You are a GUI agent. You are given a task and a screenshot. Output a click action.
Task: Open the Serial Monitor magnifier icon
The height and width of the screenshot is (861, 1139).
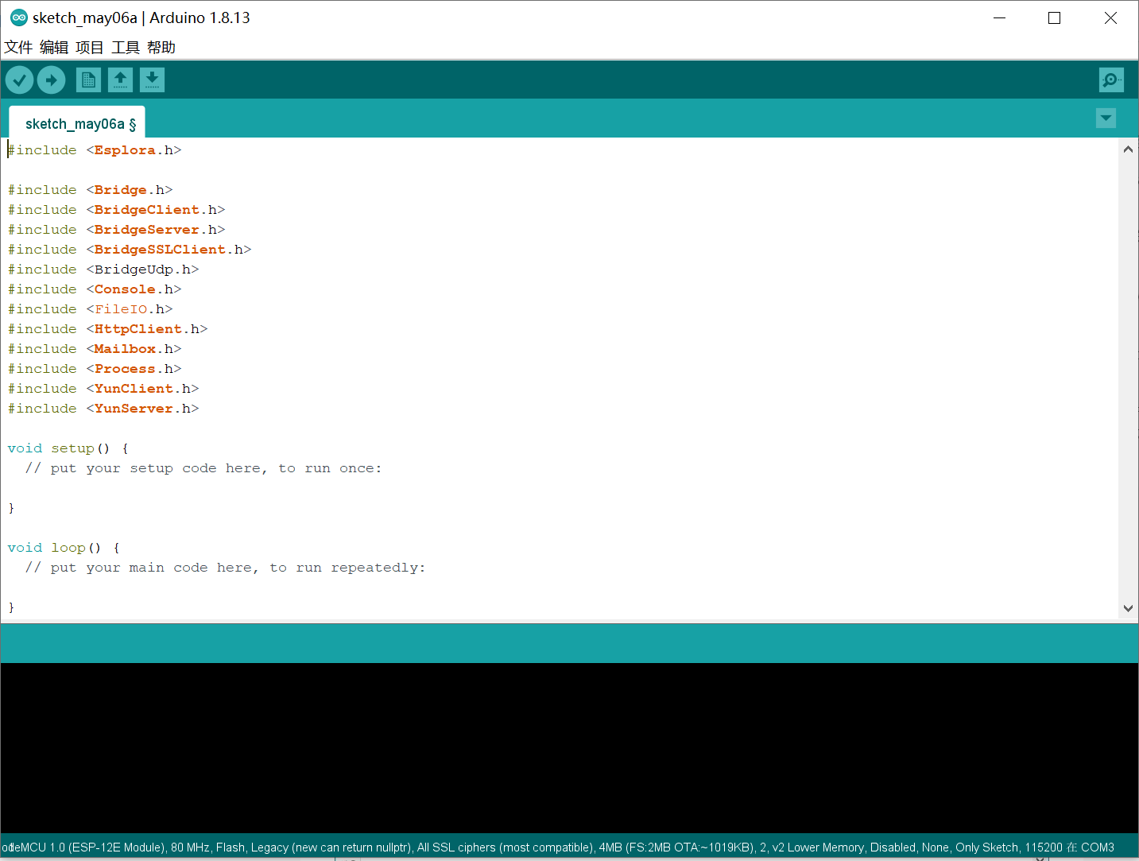pos(1111,80)
